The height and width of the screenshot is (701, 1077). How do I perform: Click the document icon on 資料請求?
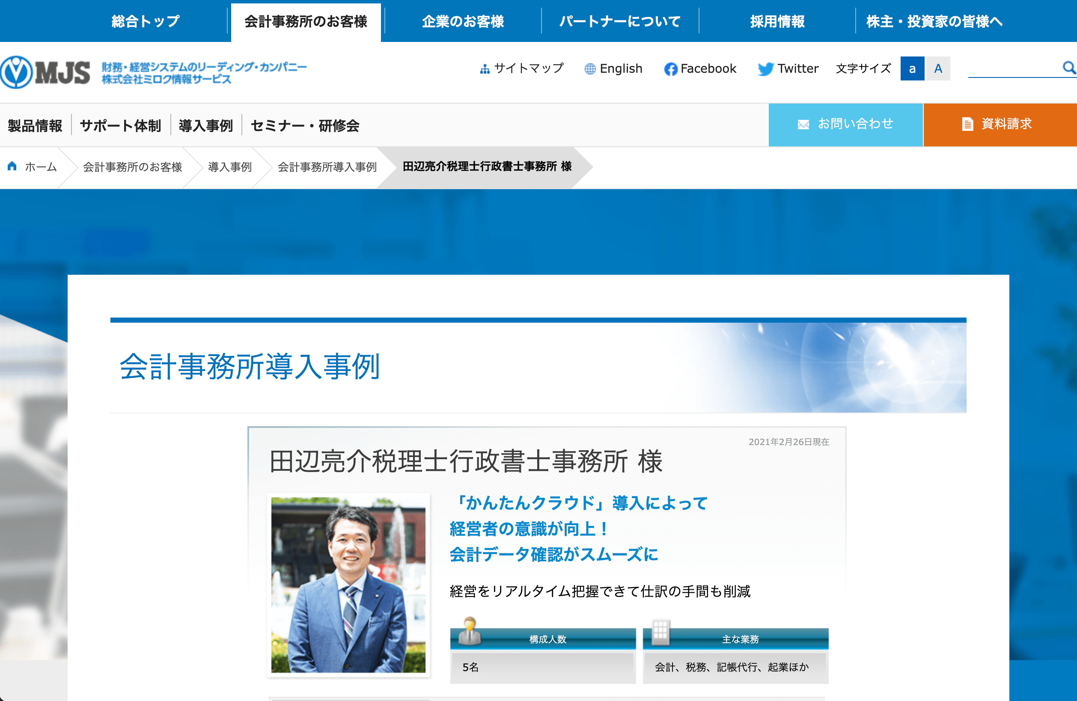(967, 124)
